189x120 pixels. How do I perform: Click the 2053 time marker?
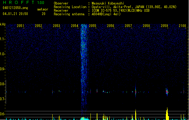point(56,26)
